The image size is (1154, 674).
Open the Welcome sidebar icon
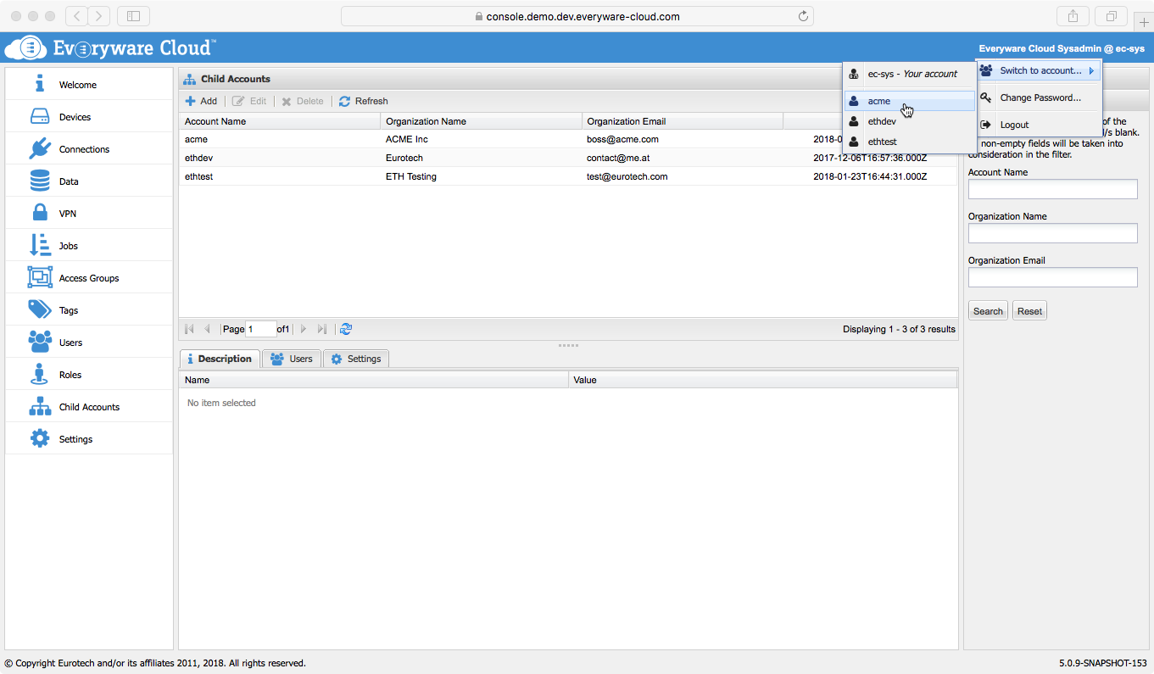(x=40, y=84)
